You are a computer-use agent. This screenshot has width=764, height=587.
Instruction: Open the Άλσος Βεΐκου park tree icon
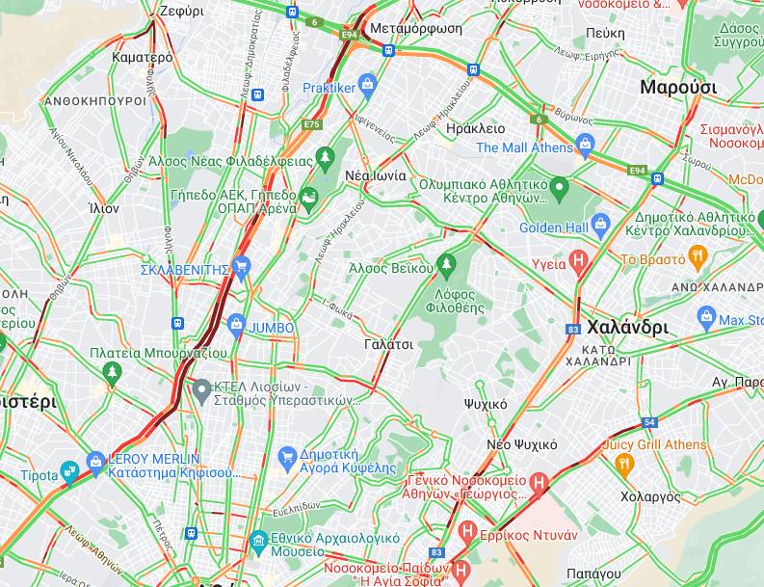[x=446, y=266]
